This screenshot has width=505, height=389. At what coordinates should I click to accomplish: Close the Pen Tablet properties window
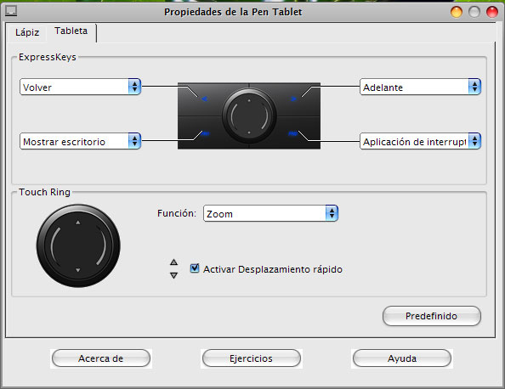492,12
